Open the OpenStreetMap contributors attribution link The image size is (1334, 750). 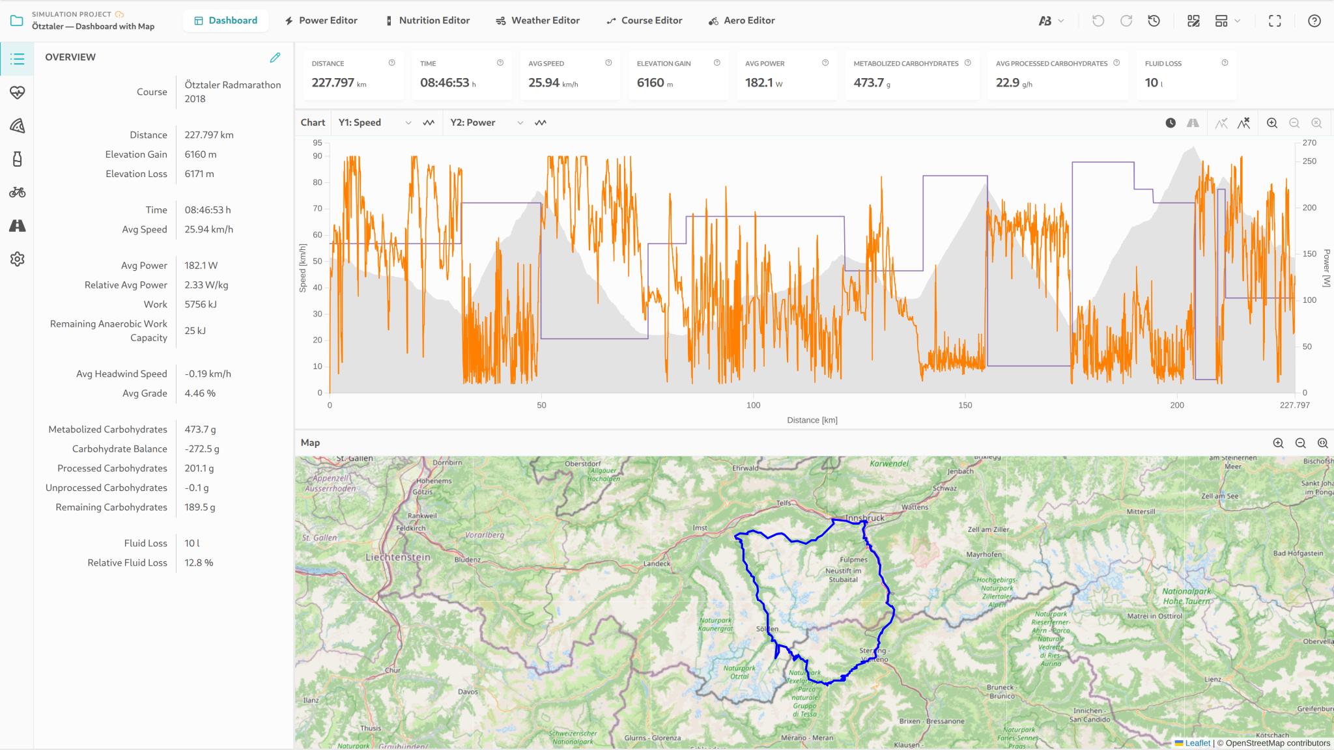click(1277, 743)
